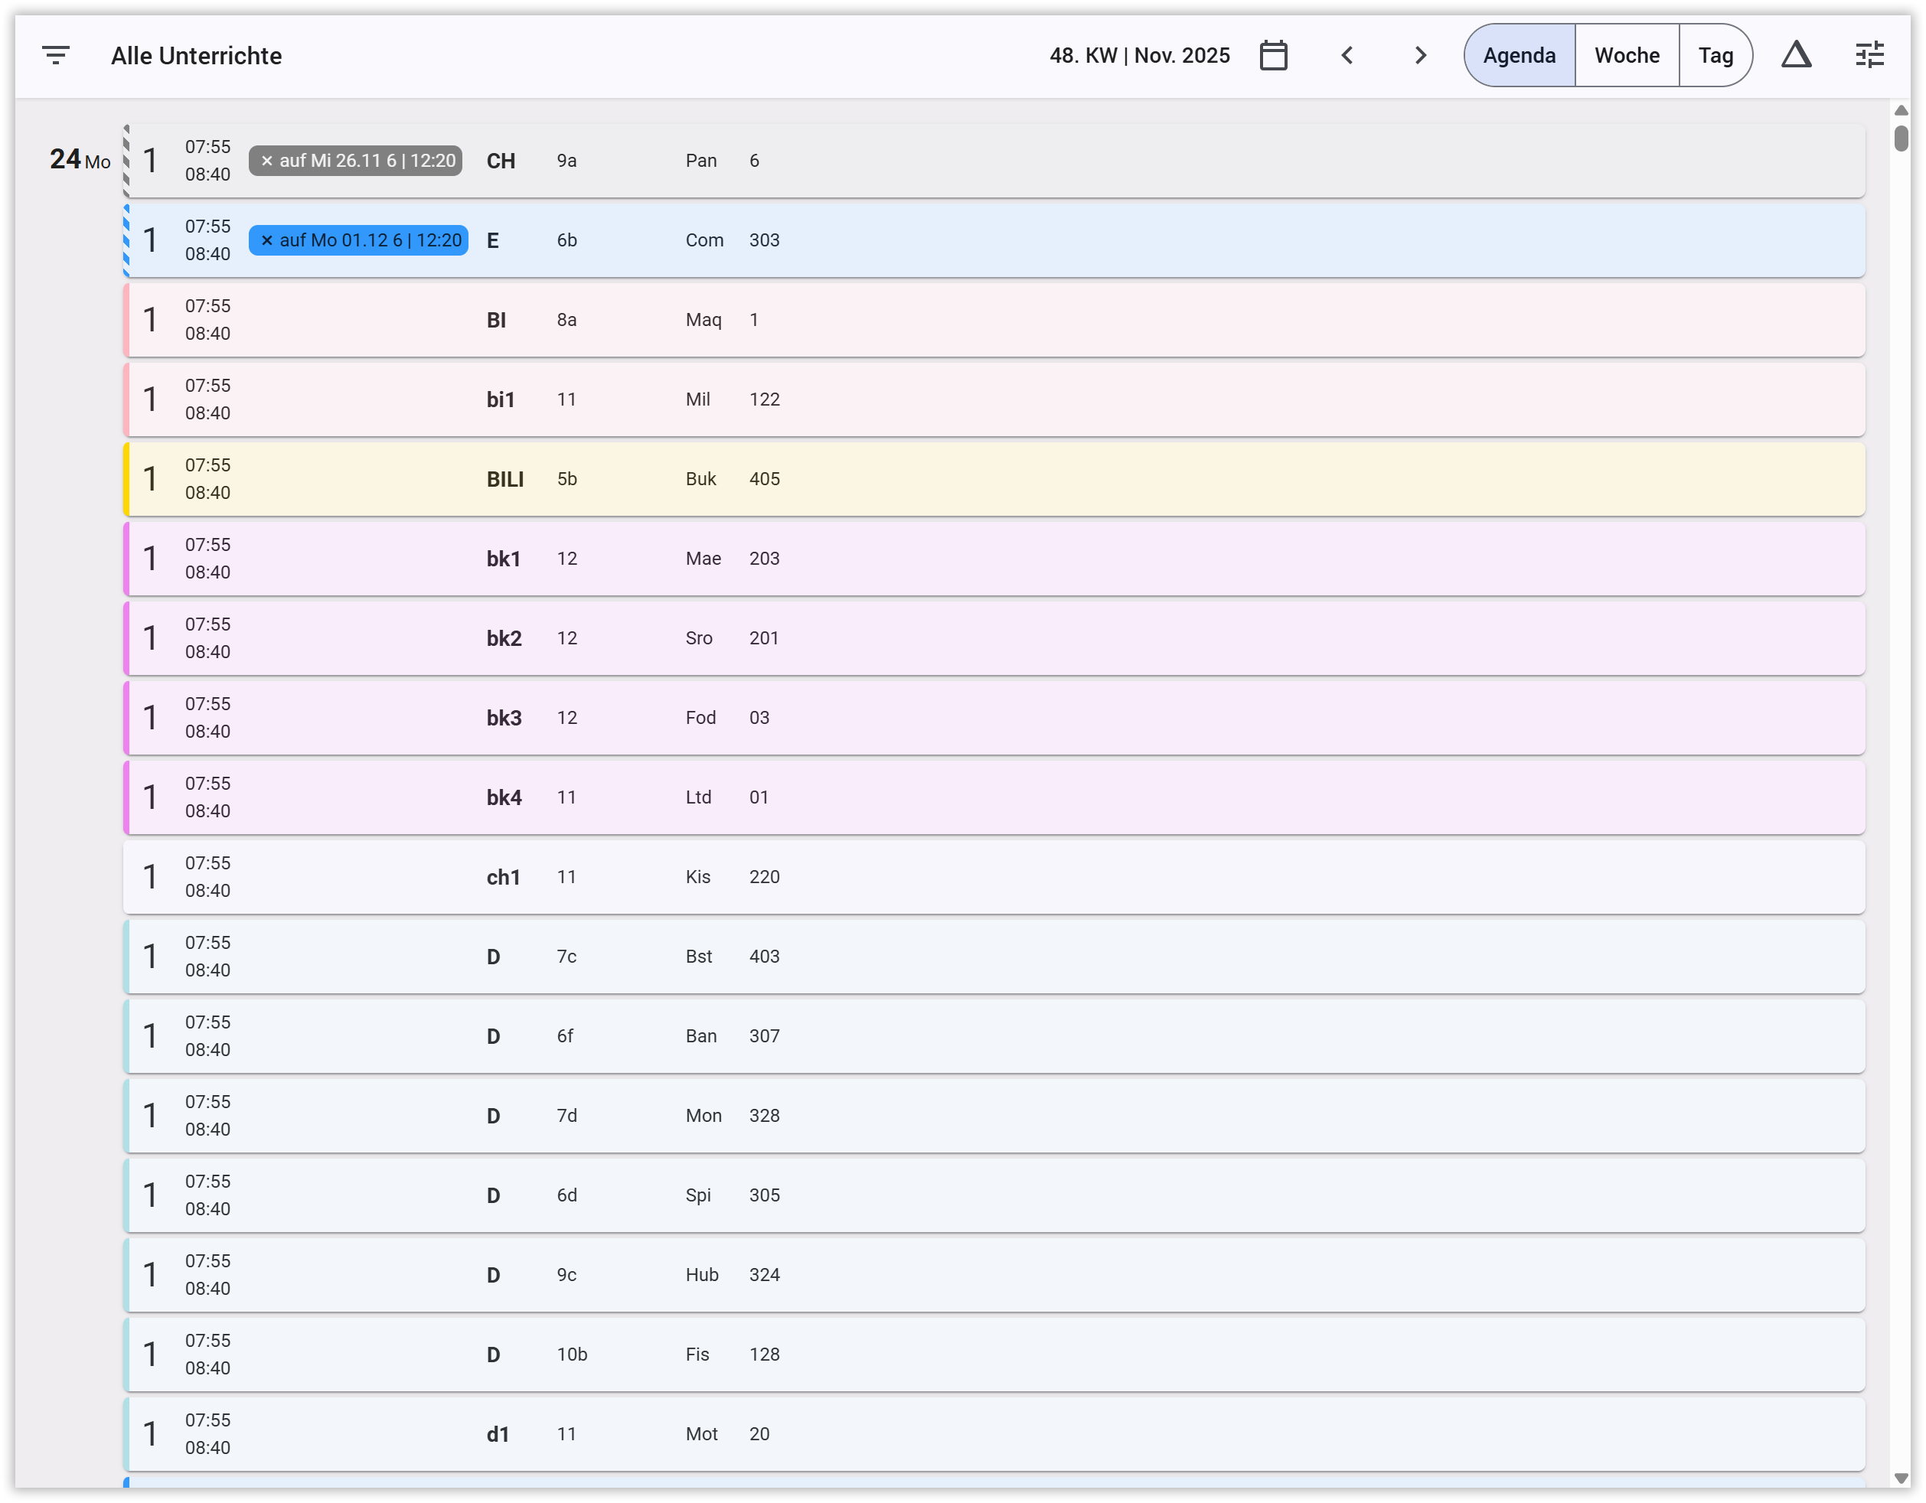Viewport: 1926px width, 1503px height.
Task: Click the triangle warning icon
Action: [x=1796, y=56]
